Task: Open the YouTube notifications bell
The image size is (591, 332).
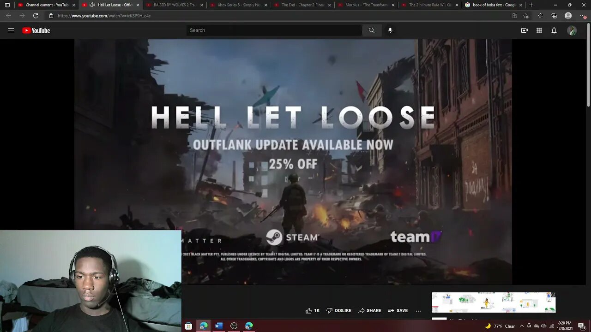Action: tap(554, 30)
